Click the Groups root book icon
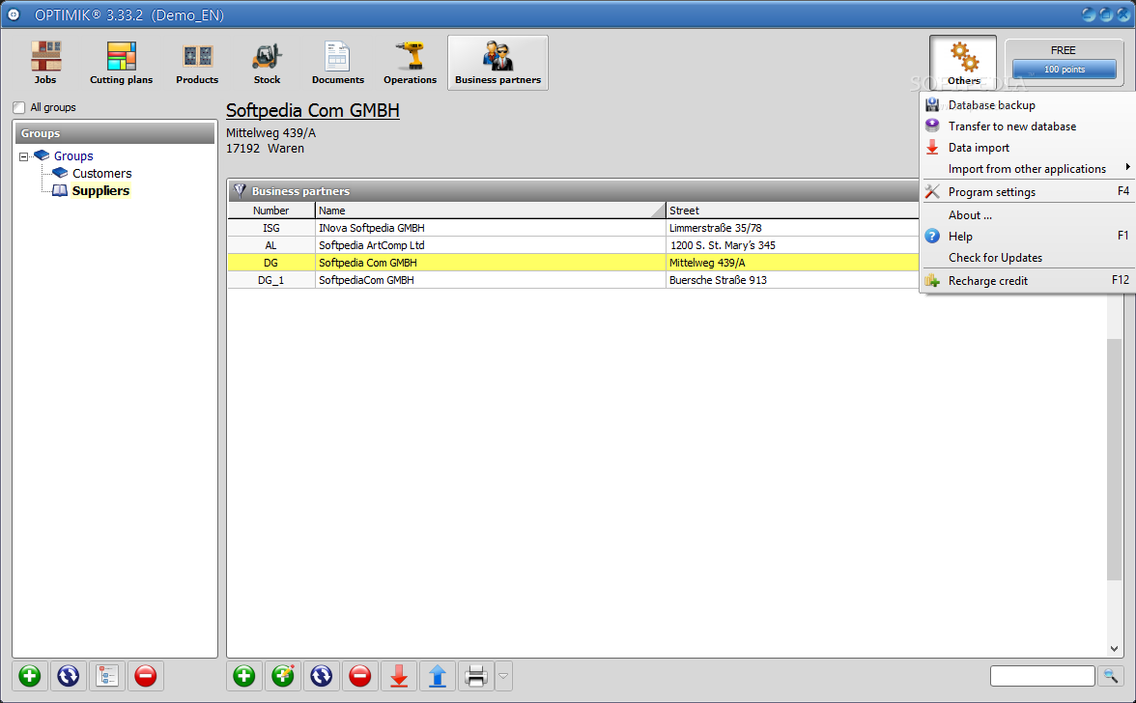 (x=43, y=155)
